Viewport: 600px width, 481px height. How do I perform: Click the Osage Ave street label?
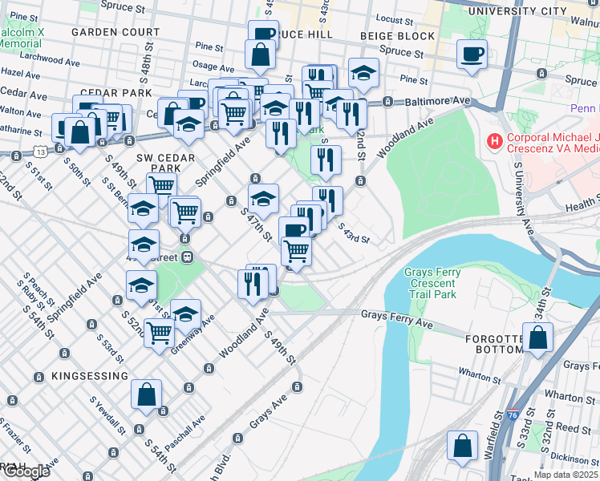213,67
